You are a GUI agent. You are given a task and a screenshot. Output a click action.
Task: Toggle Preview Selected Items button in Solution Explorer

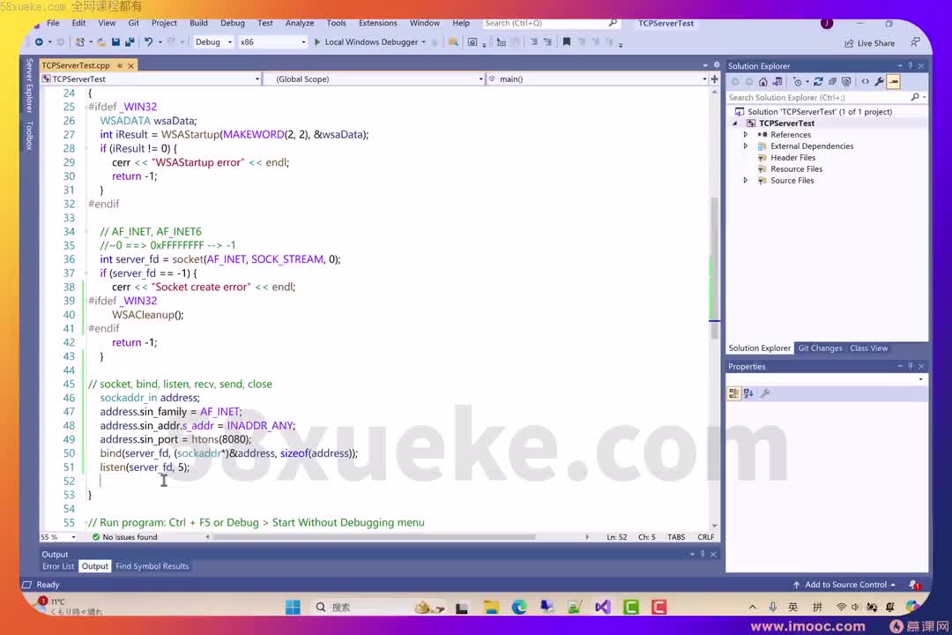point(893,81)
